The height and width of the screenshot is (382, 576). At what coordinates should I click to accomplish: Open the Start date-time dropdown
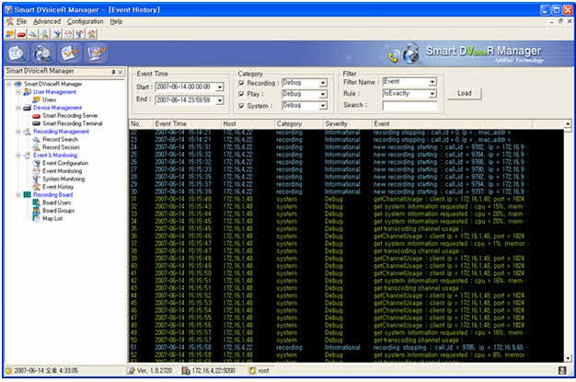coord(219,87)
